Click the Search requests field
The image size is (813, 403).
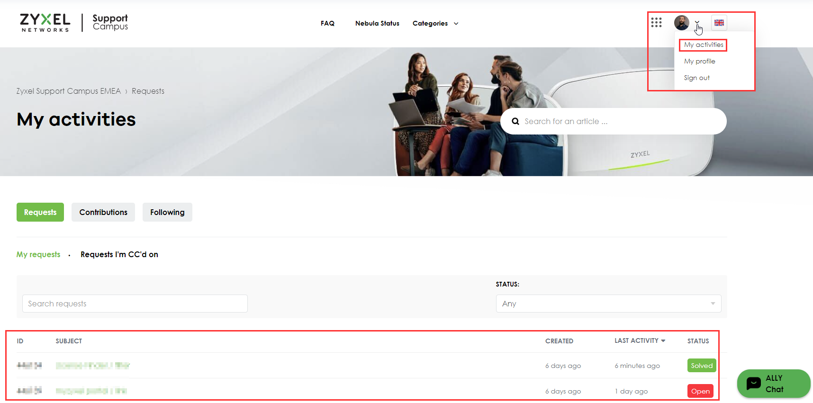point(135,304)
